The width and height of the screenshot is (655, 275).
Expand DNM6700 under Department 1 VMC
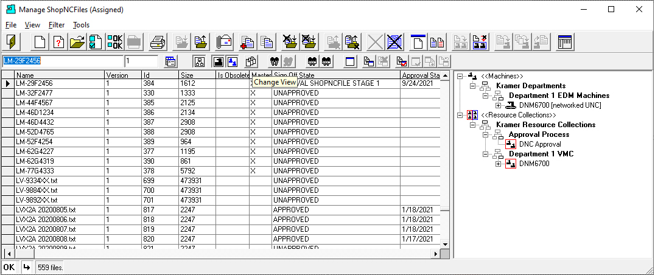pos(498,164)
